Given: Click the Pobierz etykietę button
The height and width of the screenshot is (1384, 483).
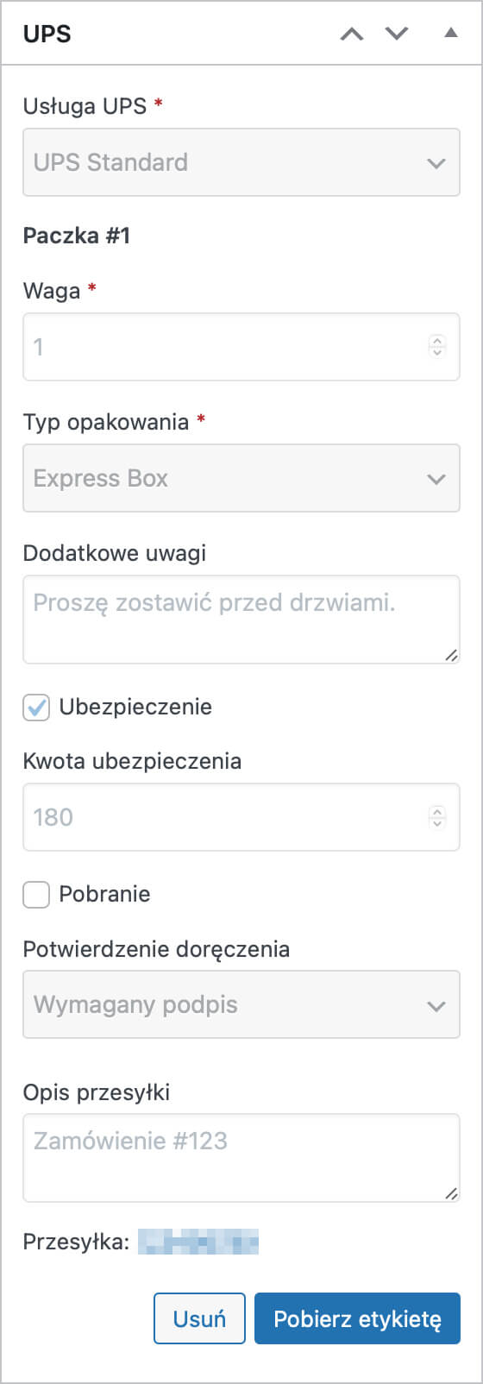Looking at the screenshot, I should pos(357,1318).
